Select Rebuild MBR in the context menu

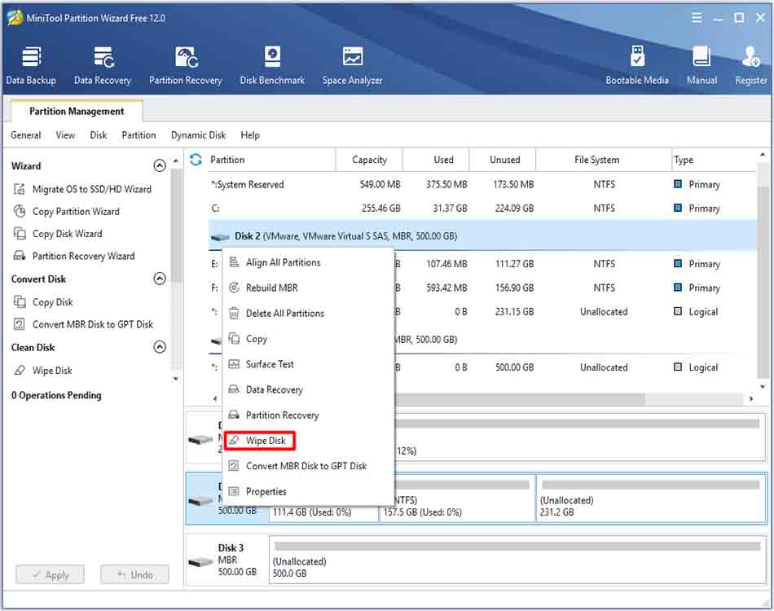click(309, 288)
